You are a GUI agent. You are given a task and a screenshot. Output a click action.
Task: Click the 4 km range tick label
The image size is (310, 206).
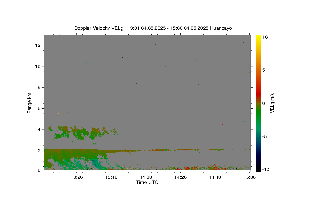point(40,130)
